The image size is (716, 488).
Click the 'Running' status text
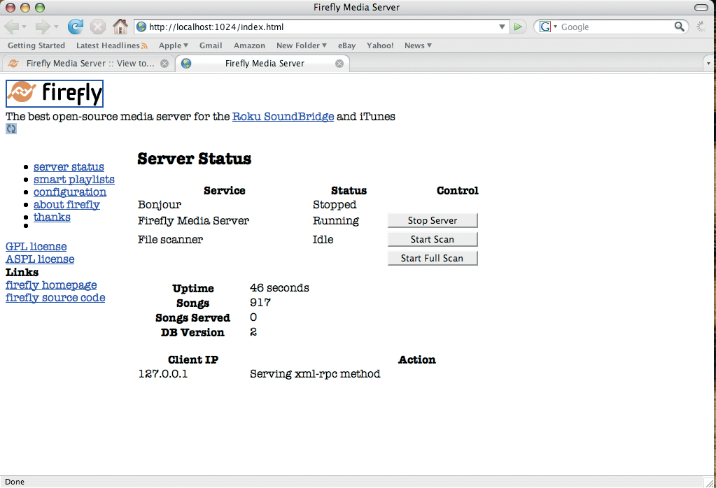click(336, 221)
